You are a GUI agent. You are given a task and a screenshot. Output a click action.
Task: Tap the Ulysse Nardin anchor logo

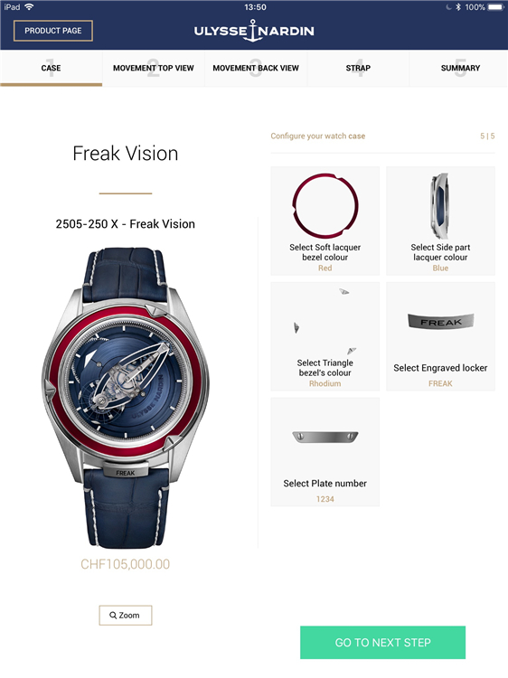tap(254, 31)
